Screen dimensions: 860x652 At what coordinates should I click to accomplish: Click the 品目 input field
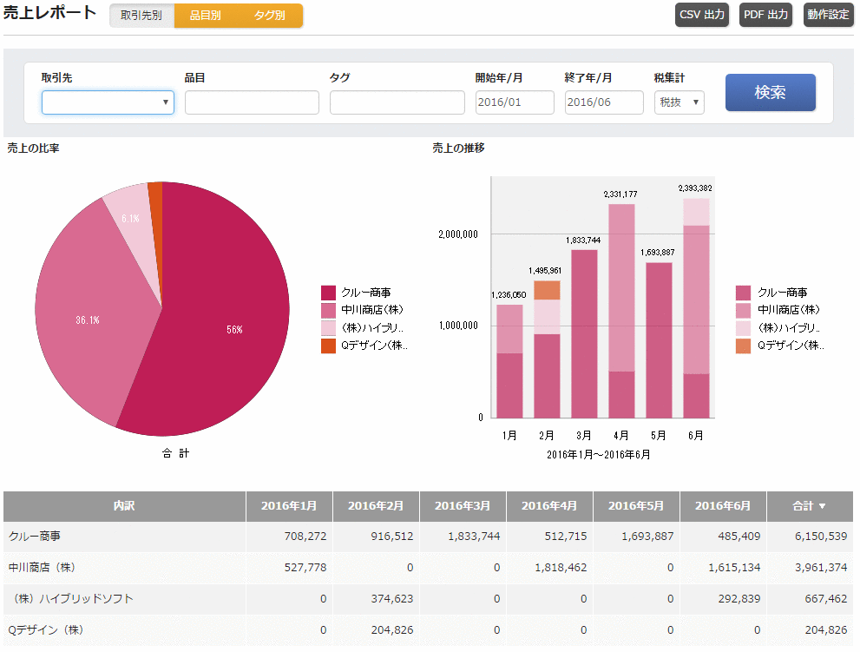252,102
